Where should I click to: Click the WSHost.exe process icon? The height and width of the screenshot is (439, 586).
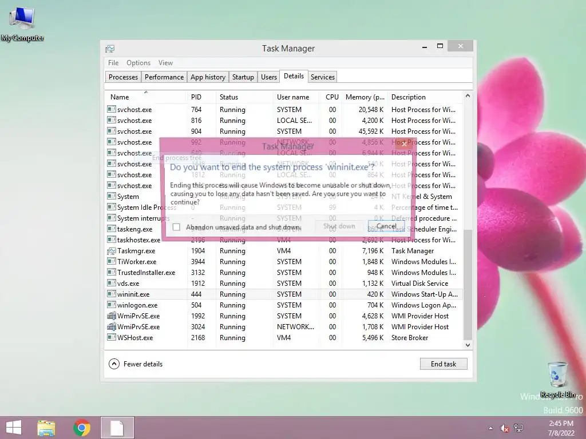pos(111,337)
